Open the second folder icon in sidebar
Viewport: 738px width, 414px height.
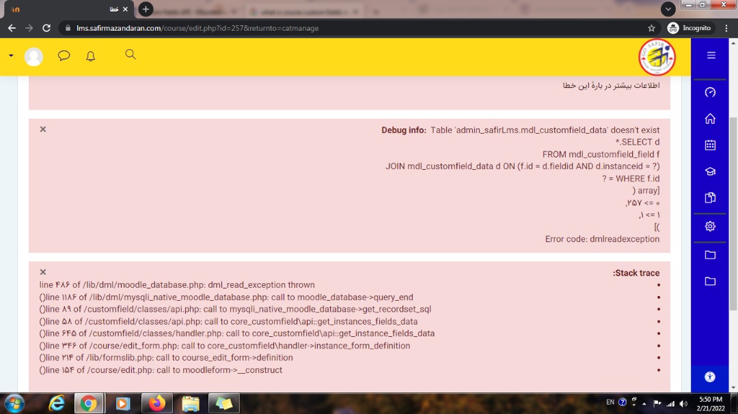(x=710, y=281)
